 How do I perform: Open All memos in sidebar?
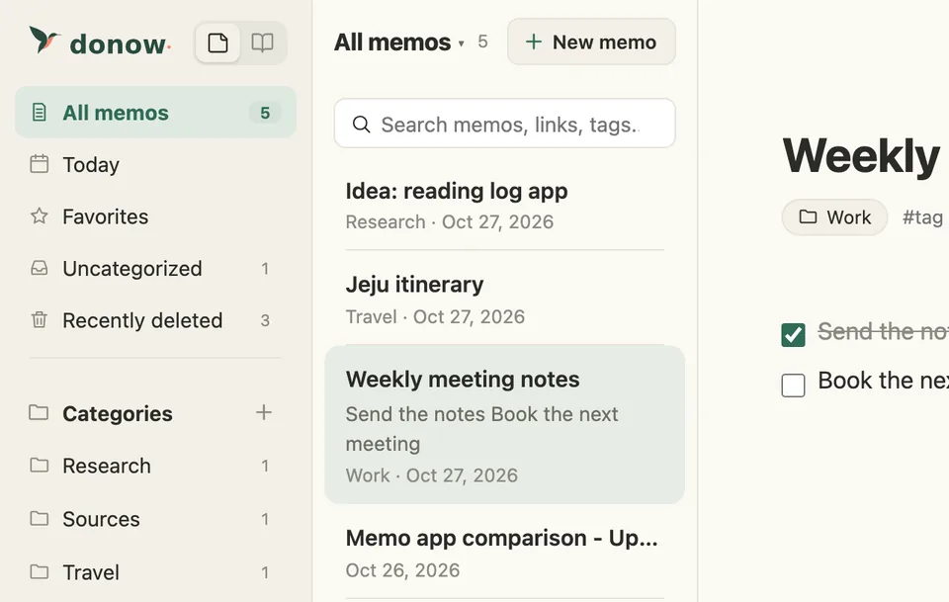(155, 113)
